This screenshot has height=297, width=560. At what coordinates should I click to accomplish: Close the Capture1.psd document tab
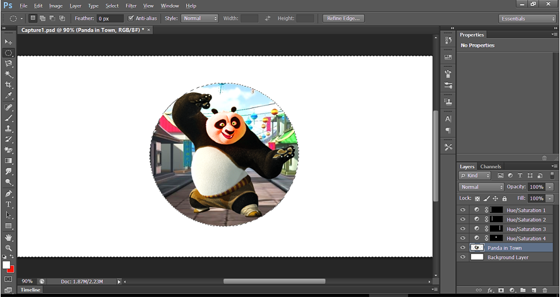point(149,30)
